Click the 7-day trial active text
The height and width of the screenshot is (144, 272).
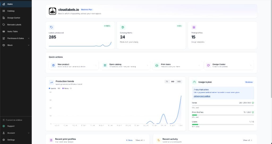point(201,89)
